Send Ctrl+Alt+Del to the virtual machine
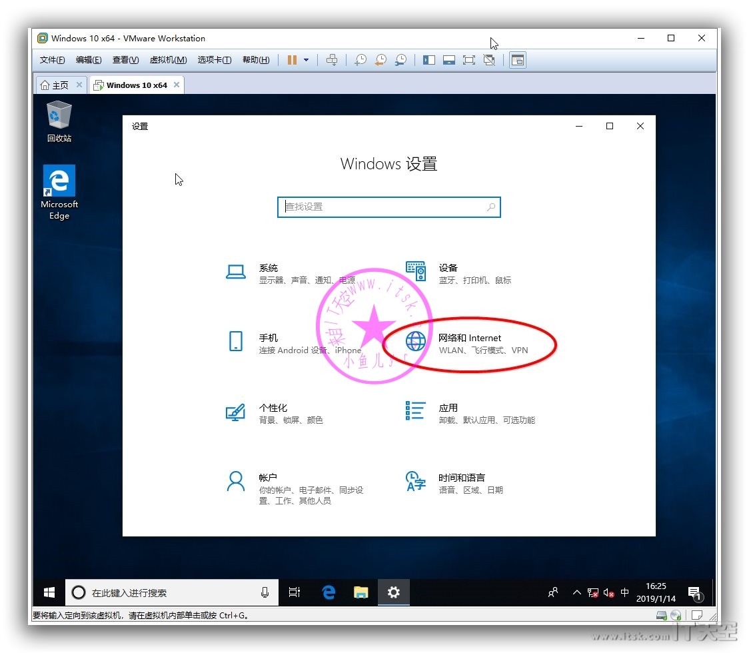This screenshot has width=749, height=653. tap(331, 60)
